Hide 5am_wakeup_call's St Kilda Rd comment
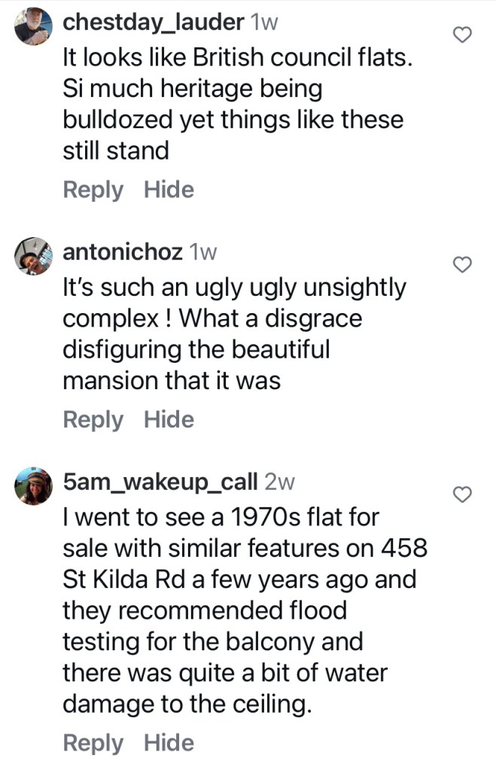 (x=169, y=743)
